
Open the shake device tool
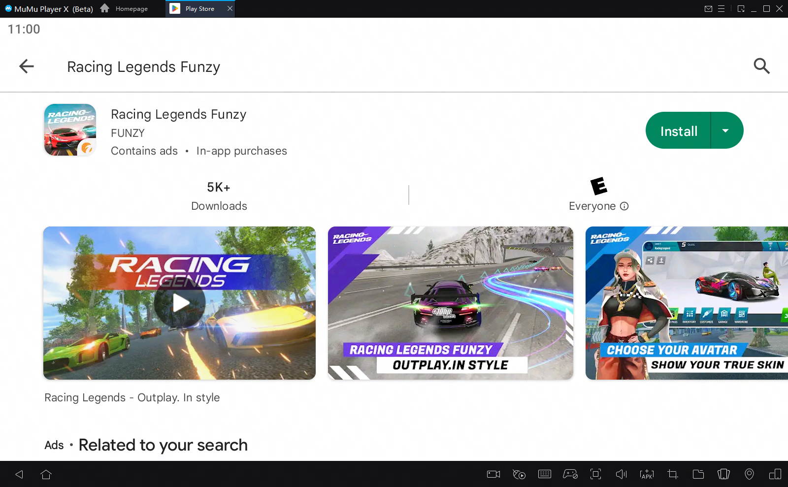point(723,474)
